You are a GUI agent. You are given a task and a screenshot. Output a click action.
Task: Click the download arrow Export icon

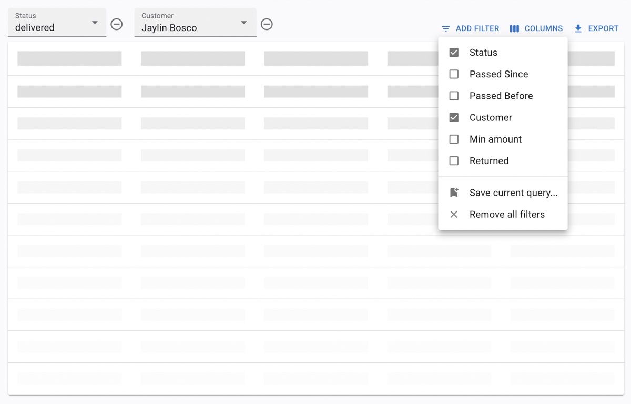point(578,28)
